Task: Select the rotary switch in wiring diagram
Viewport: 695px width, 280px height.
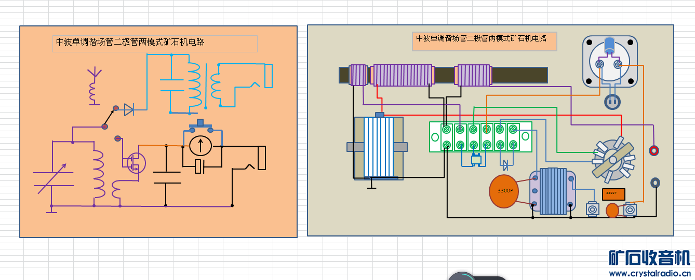Action: 613,158
